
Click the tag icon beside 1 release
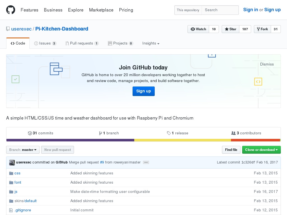pos(169,133)
